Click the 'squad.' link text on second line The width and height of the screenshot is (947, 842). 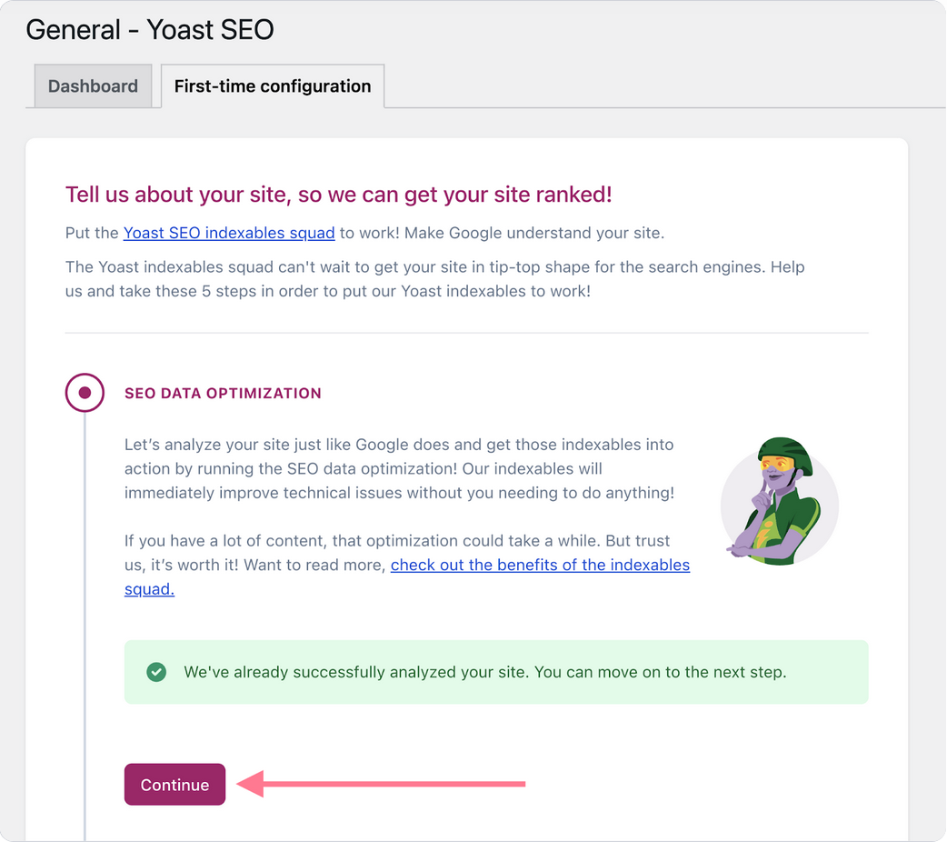149,589
